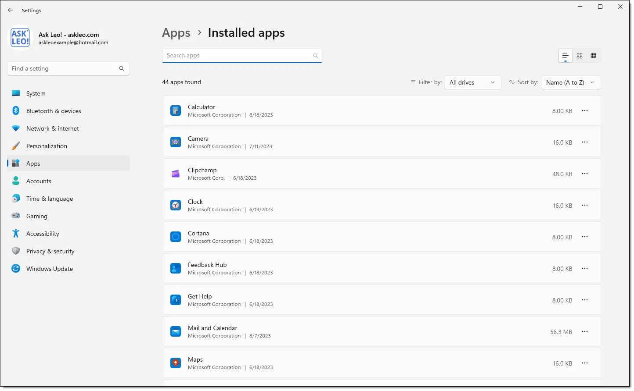Click the Find a setting field

(68, 68)
